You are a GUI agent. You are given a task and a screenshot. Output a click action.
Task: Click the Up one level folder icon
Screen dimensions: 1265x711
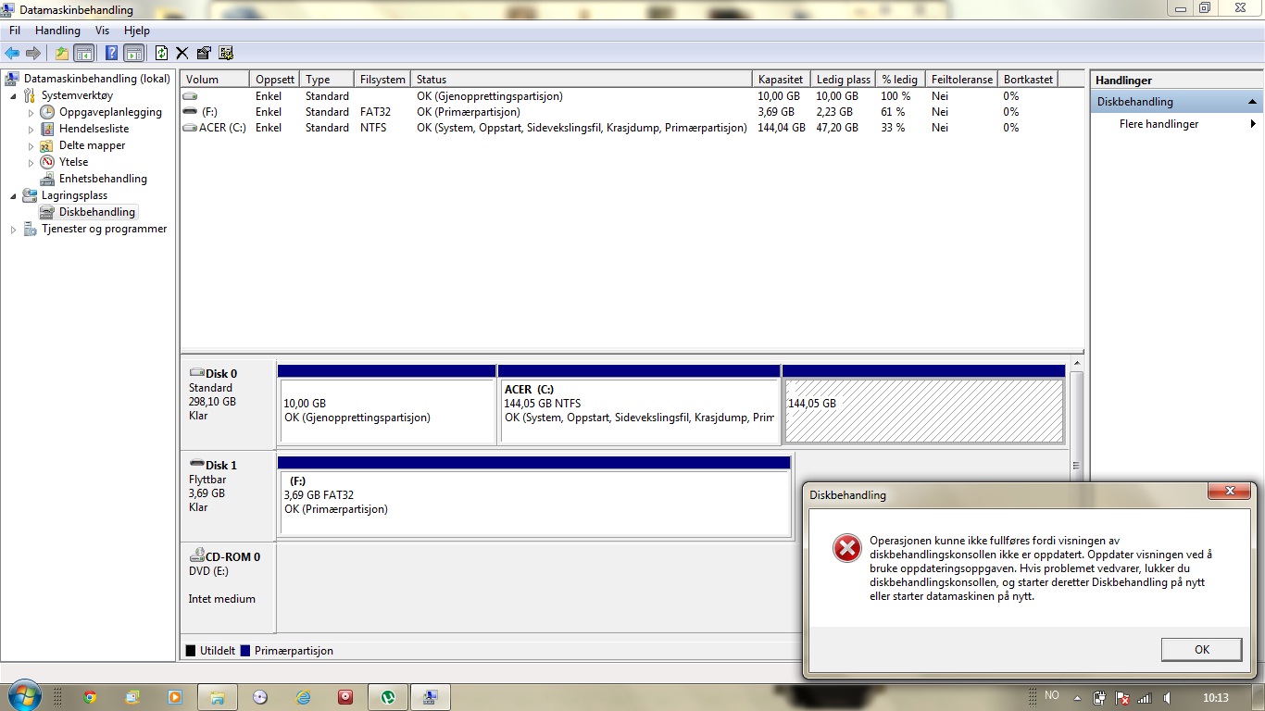(62, 53)
